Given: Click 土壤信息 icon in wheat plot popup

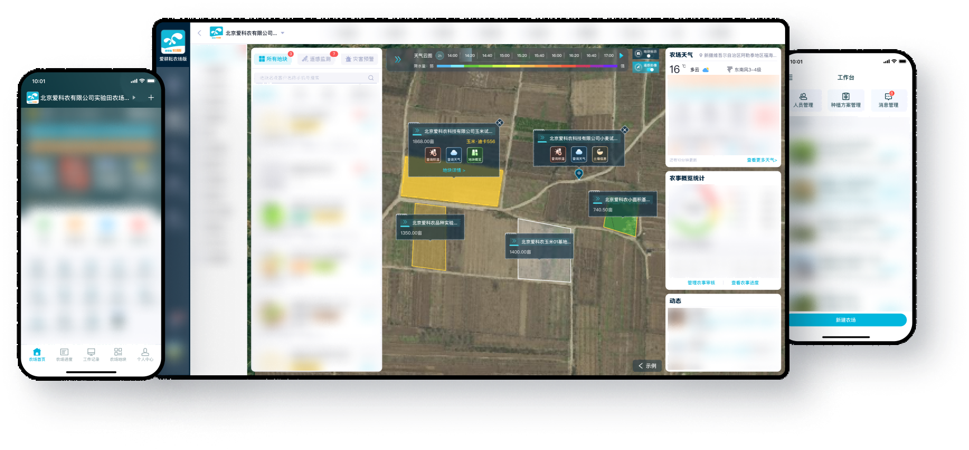Looking at the screenshot, I should click(599, 153).
